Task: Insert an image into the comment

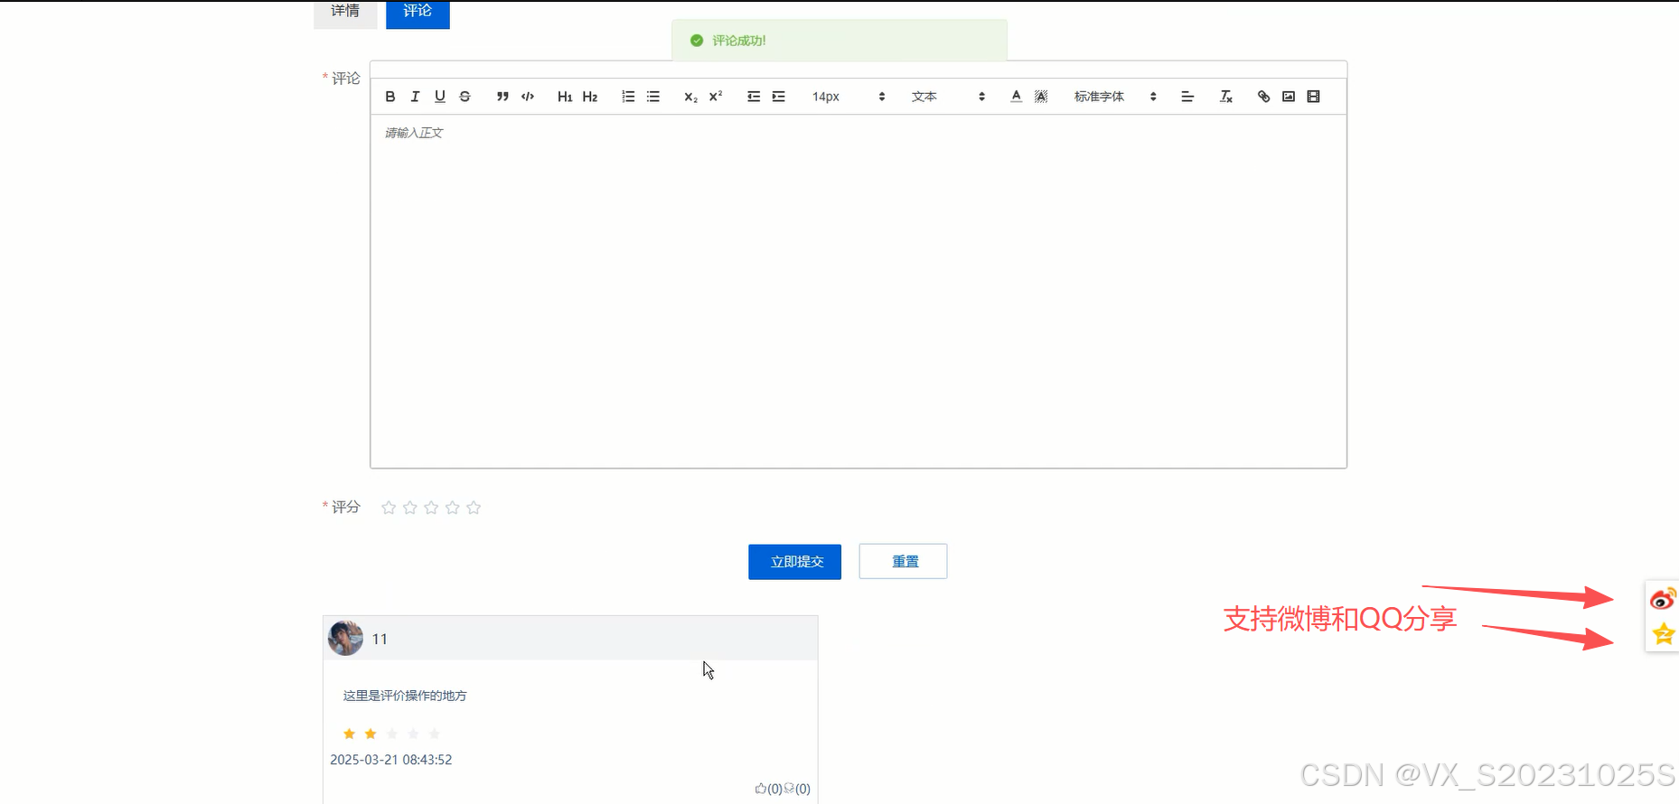Action: 1289,97
